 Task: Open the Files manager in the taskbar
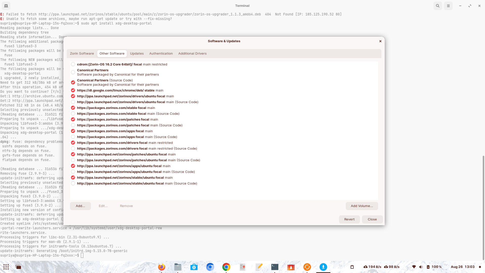coord(178,267)
